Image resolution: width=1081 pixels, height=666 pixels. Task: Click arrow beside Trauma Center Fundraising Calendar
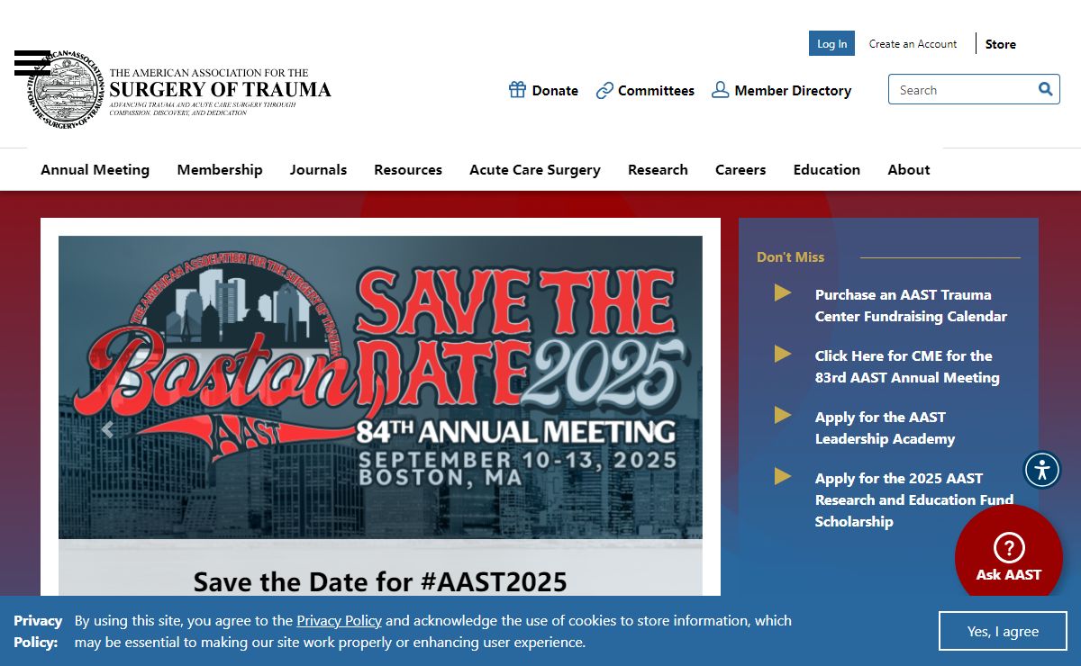coord(783,292)
